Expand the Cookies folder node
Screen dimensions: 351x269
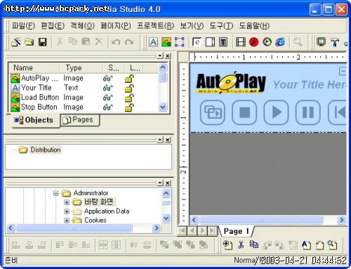click(x=67, y=221)
